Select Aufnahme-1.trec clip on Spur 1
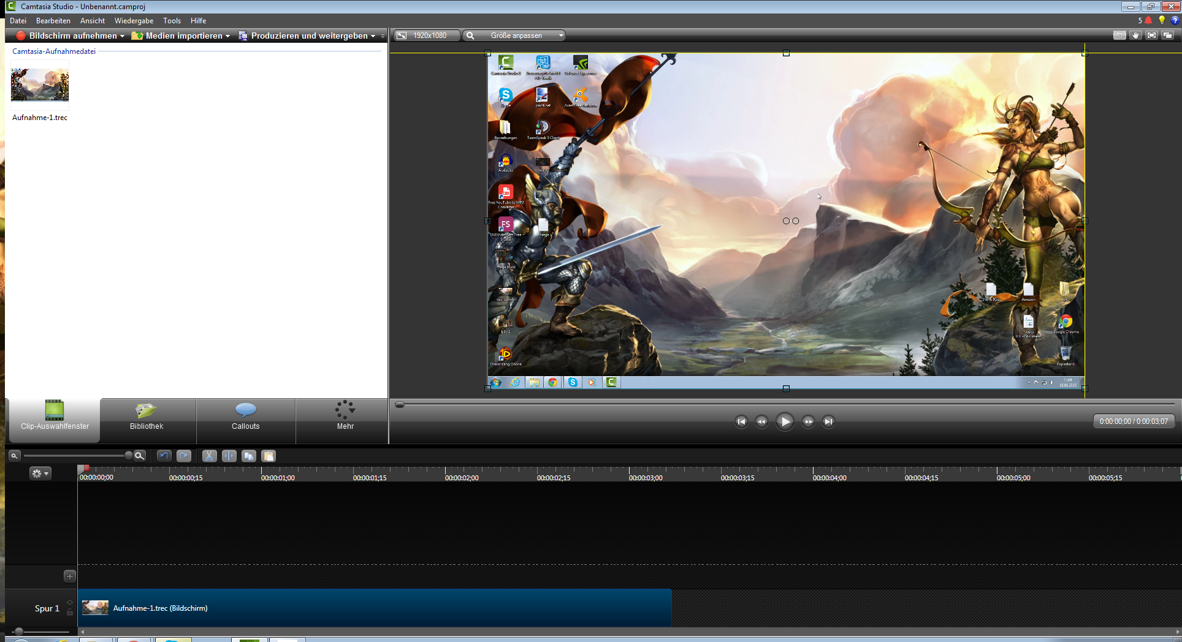1182x642 pixels. tap(375, 608)
